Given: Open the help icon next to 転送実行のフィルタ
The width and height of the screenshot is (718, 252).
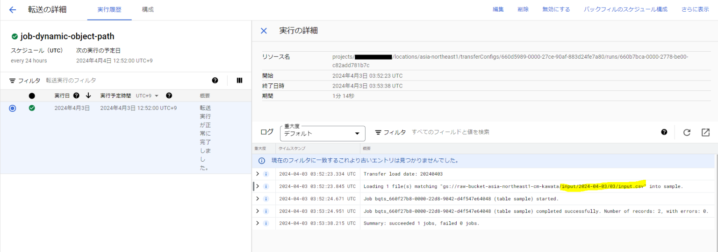Looking at the screenshot, I should click(x=215, y=81).
